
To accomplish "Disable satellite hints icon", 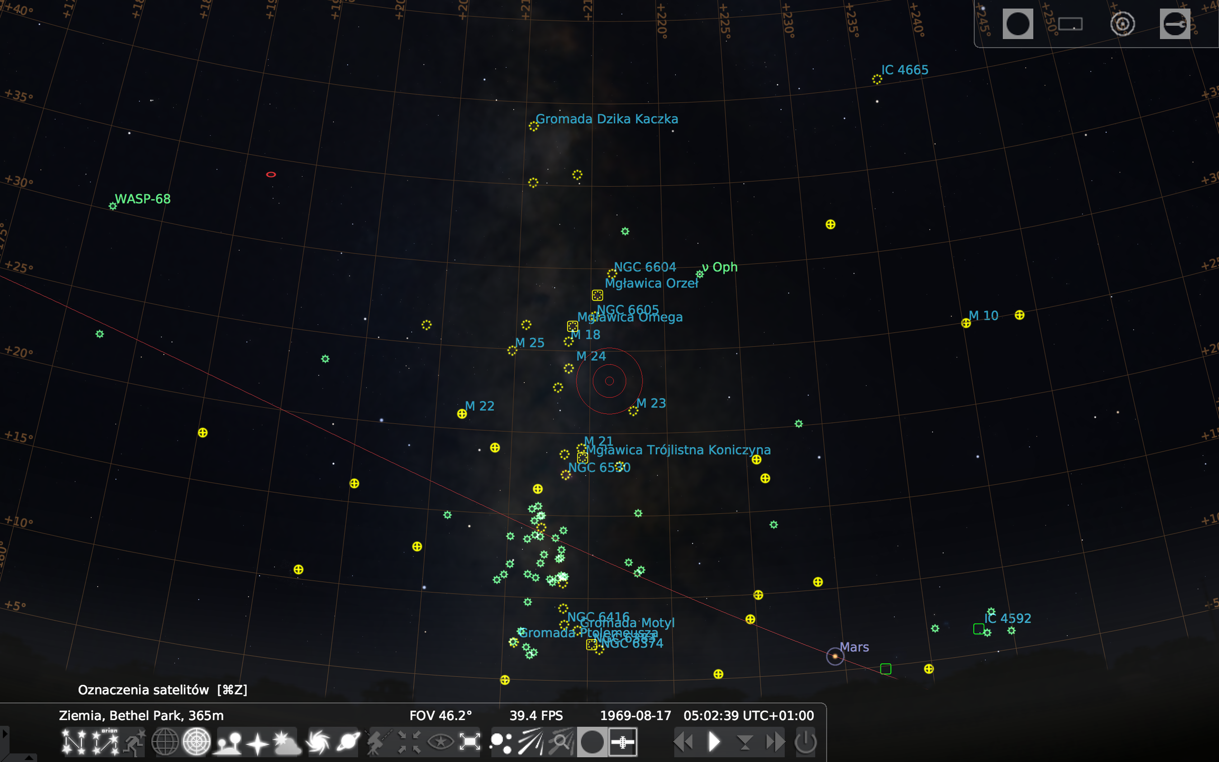I will pos(623,742).
